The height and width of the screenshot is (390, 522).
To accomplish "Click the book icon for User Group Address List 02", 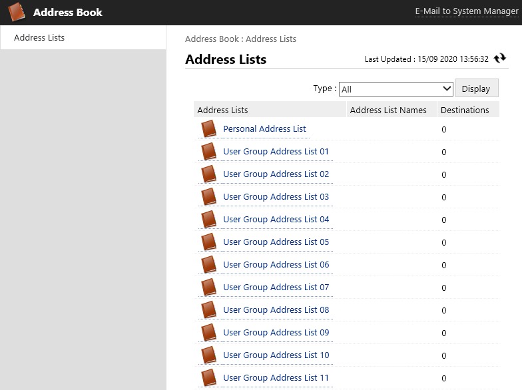I will coord(209,174).
